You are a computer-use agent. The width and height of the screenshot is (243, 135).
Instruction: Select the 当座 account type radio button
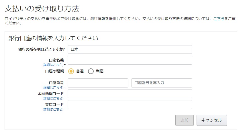click(91, 71)
